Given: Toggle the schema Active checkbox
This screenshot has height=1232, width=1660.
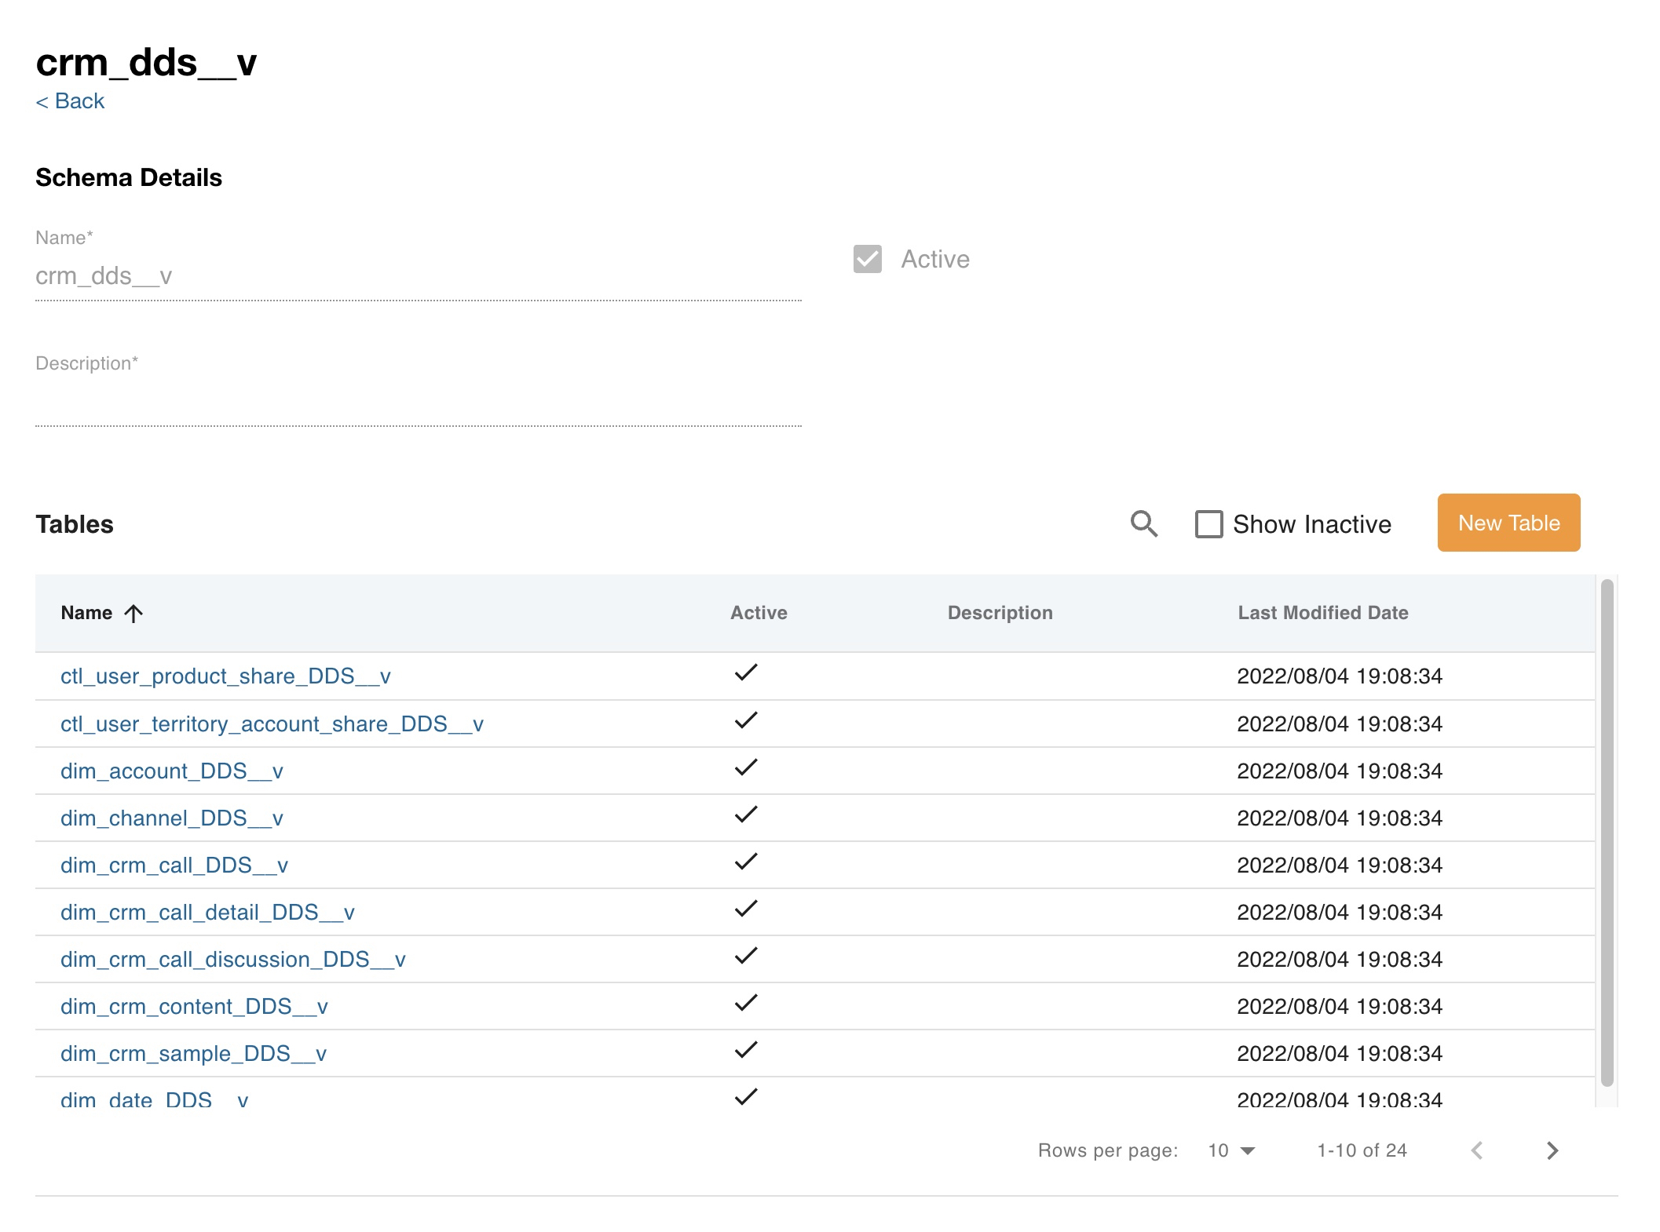Looking at the screenshot, I should (x=867, y=259).
